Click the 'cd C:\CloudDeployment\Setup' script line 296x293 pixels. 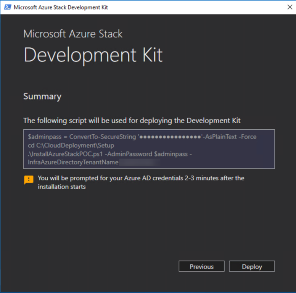tap(71, 145)
